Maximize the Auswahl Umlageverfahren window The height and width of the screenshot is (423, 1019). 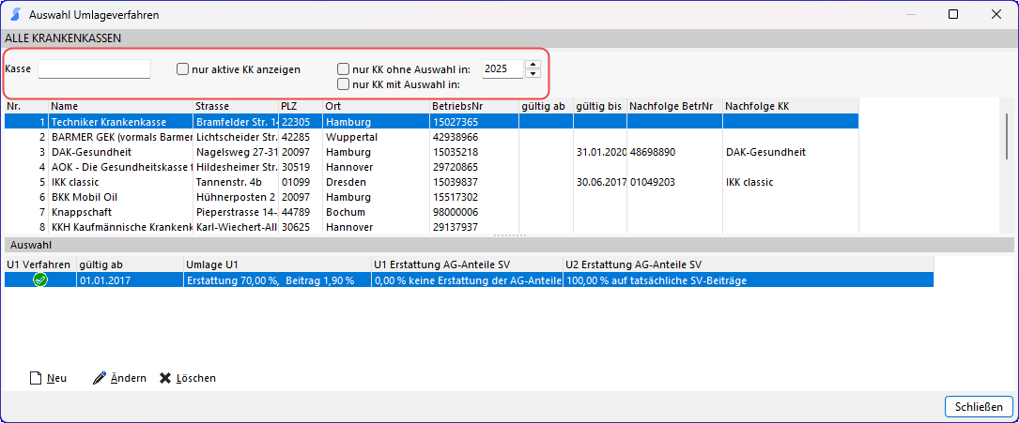[x=953, y=14]
